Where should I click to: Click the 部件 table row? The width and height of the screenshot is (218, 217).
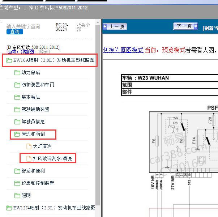click(170, 92)
